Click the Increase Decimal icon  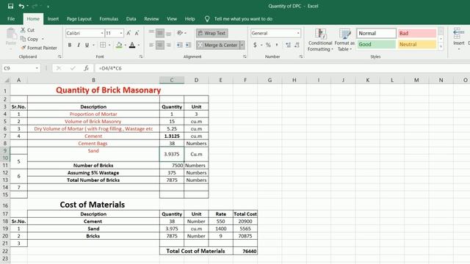[288, 45]
